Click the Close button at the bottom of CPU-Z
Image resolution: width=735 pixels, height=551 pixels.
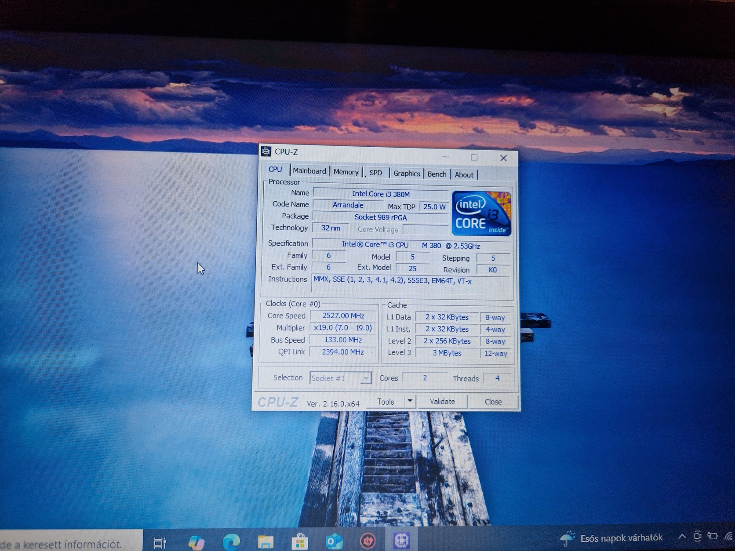point(493,402)
